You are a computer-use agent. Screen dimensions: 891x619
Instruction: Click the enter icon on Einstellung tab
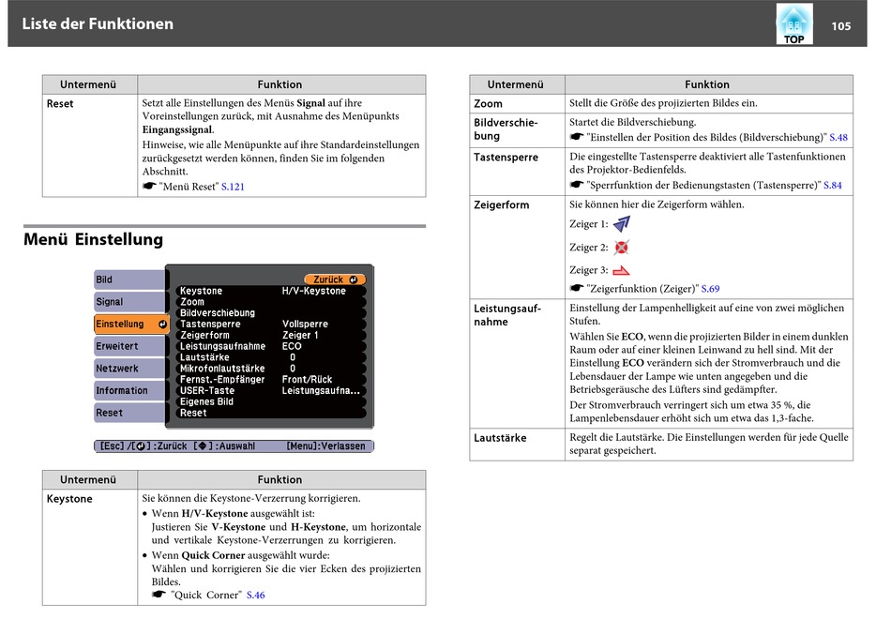(x=162, y=324)
